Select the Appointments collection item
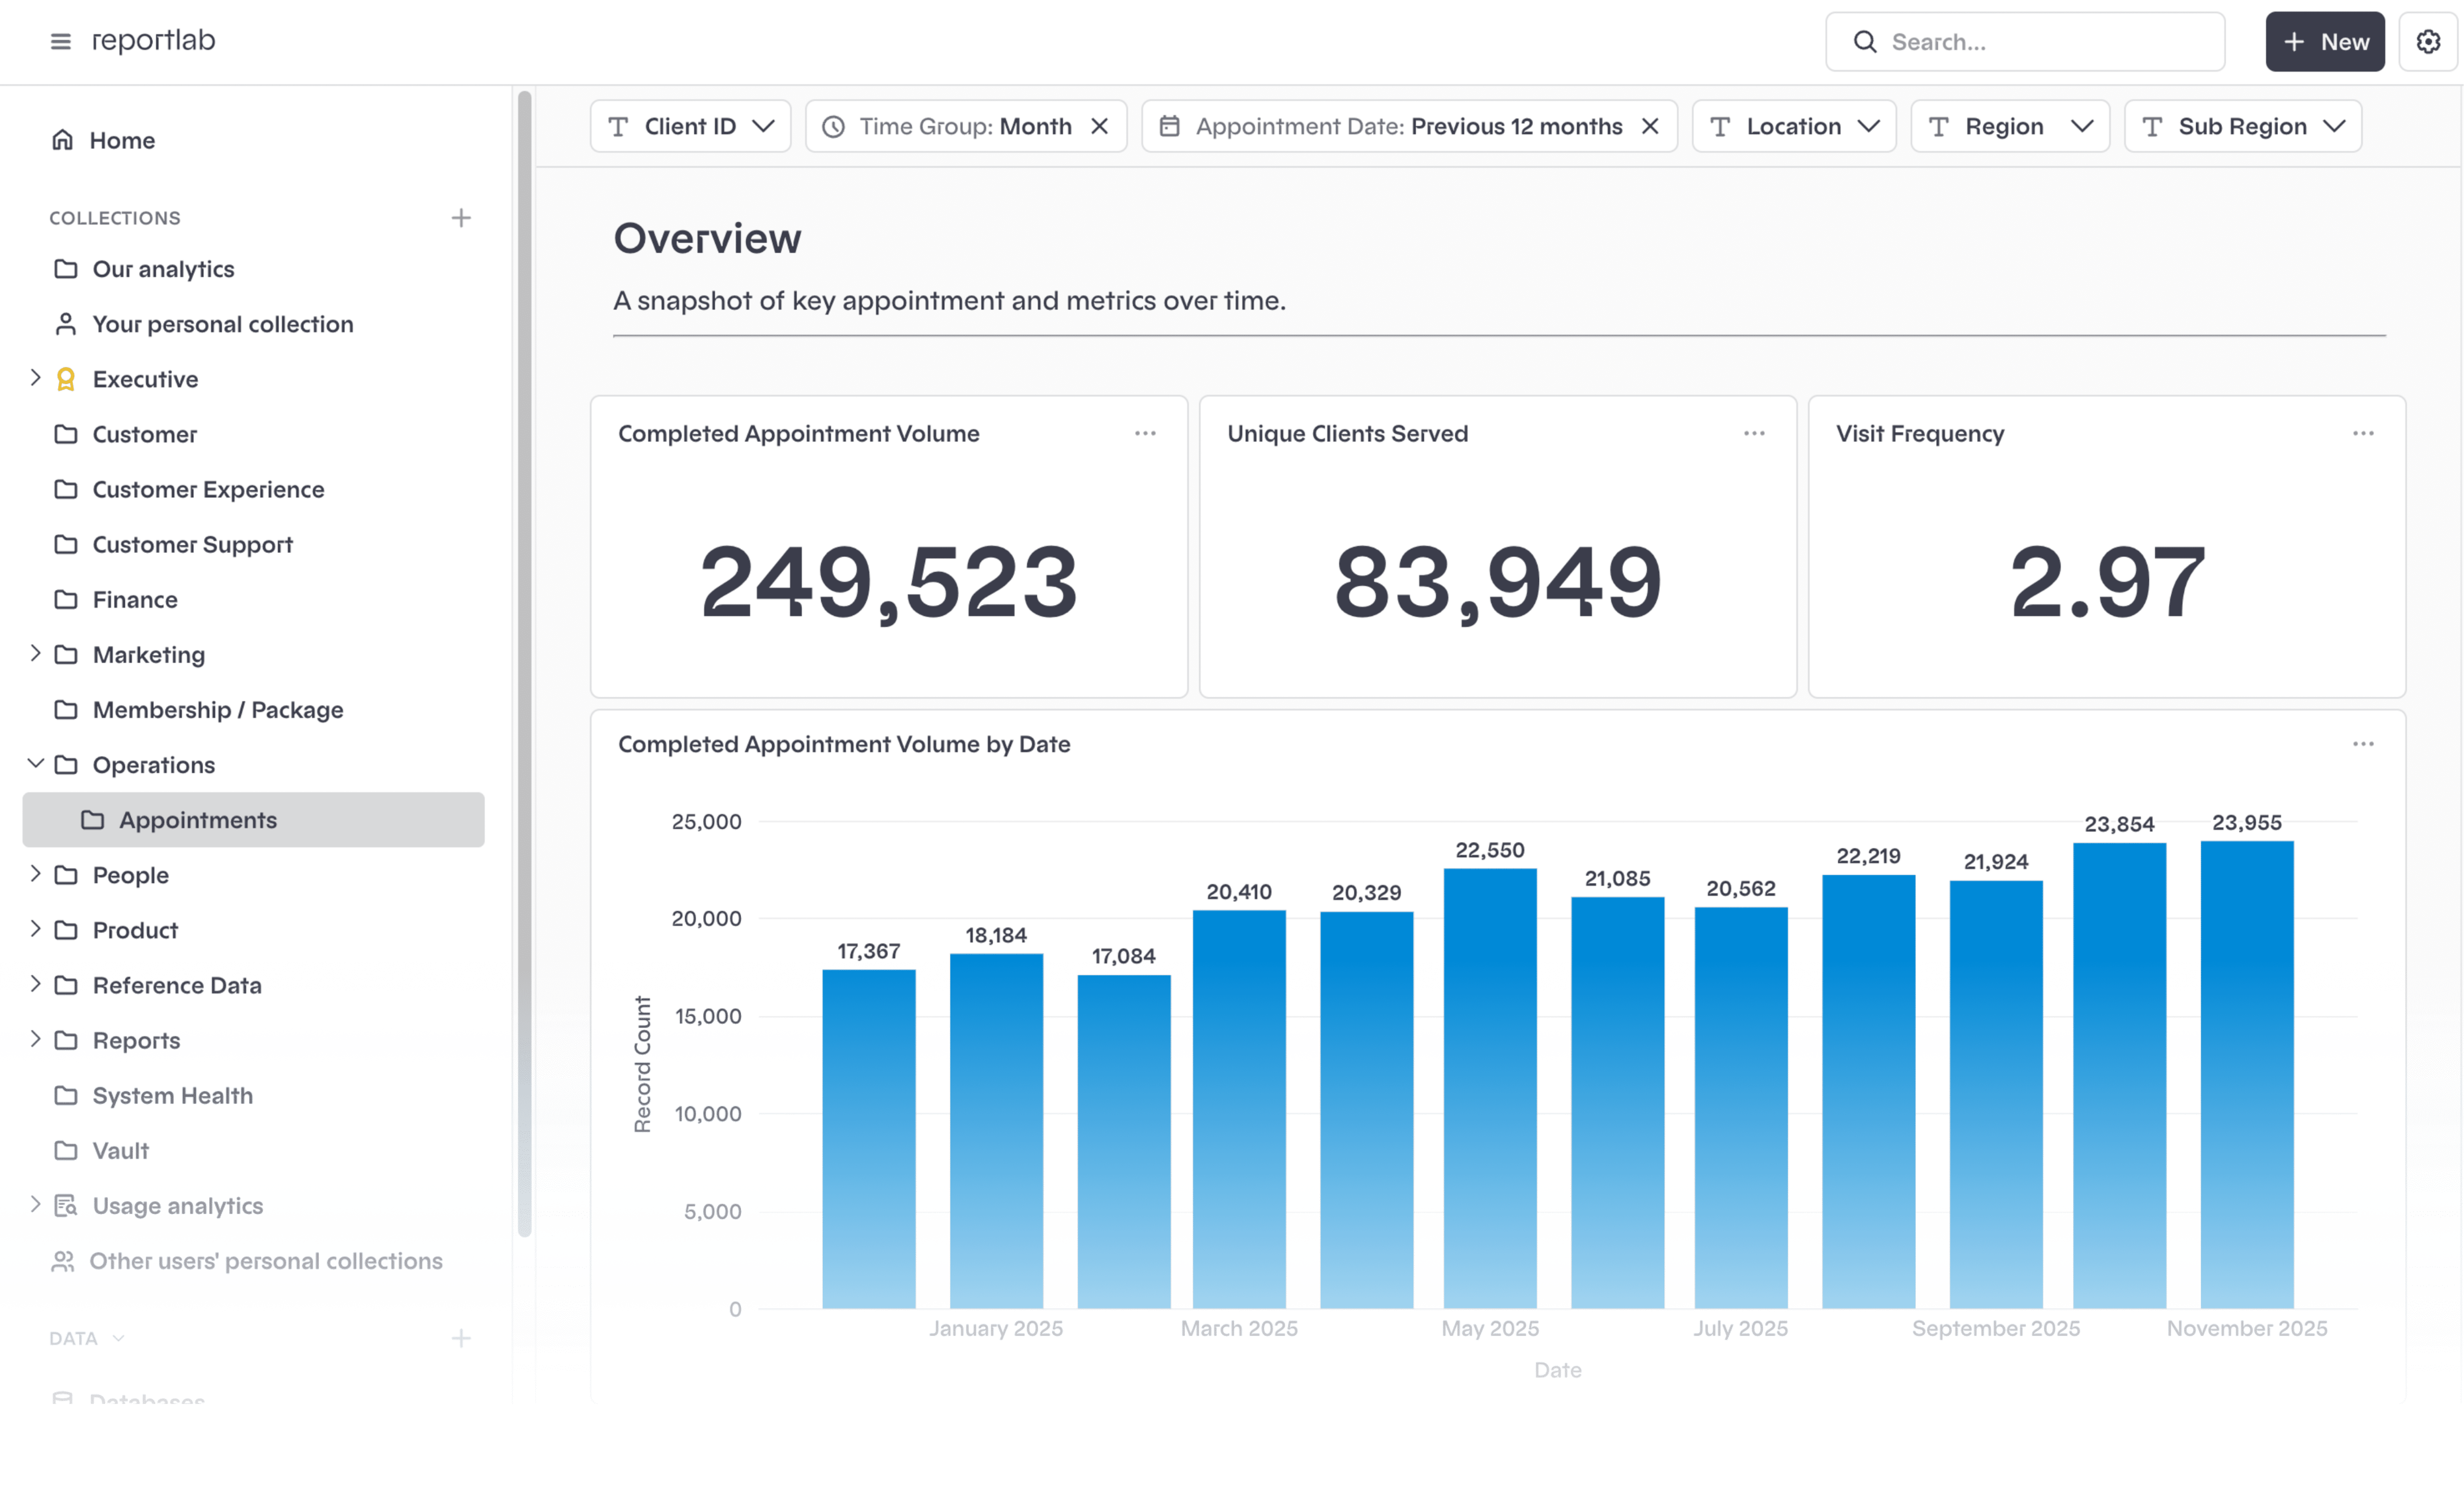Image resolution: width=2464 pixels, height=1512 pixels. [x=198, y=820]
